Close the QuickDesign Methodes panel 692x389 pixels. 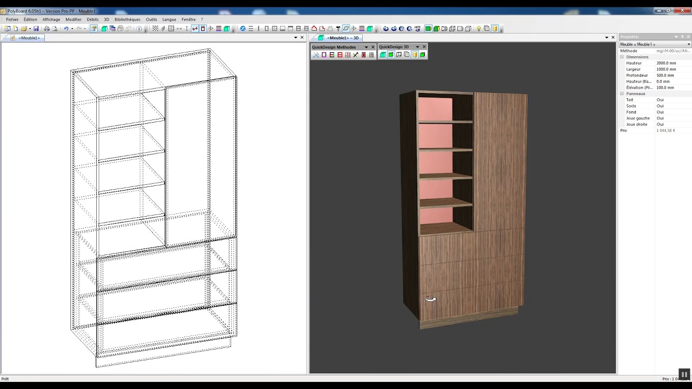point(373,47)
